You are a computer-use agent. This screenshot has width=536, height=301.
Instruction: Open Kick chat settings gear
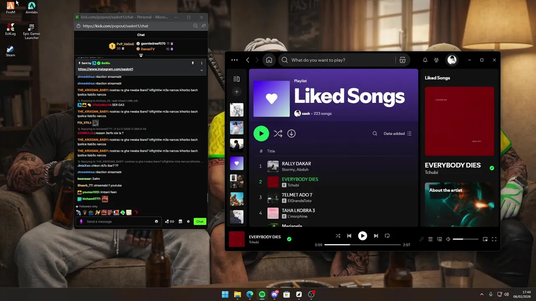pos(188,222)
